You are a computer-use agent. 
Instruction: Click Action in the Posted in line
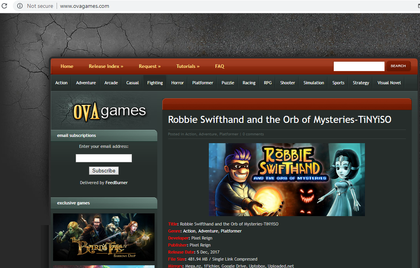coord(191,134)
